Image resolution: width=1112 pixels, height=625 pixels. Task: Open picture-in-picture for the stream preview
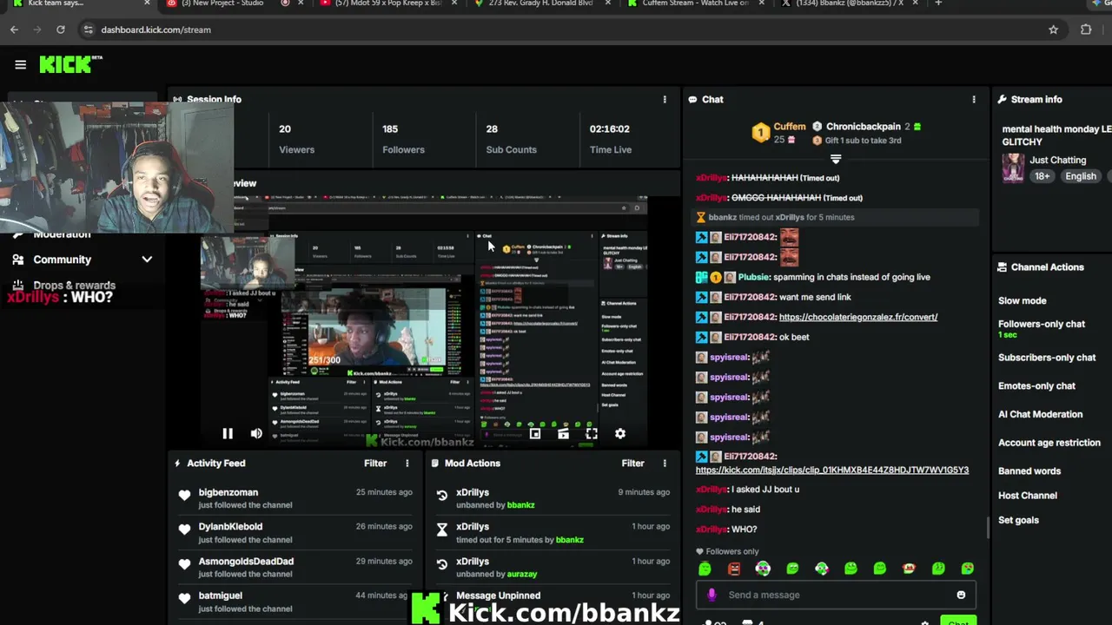tap(535, 433)
